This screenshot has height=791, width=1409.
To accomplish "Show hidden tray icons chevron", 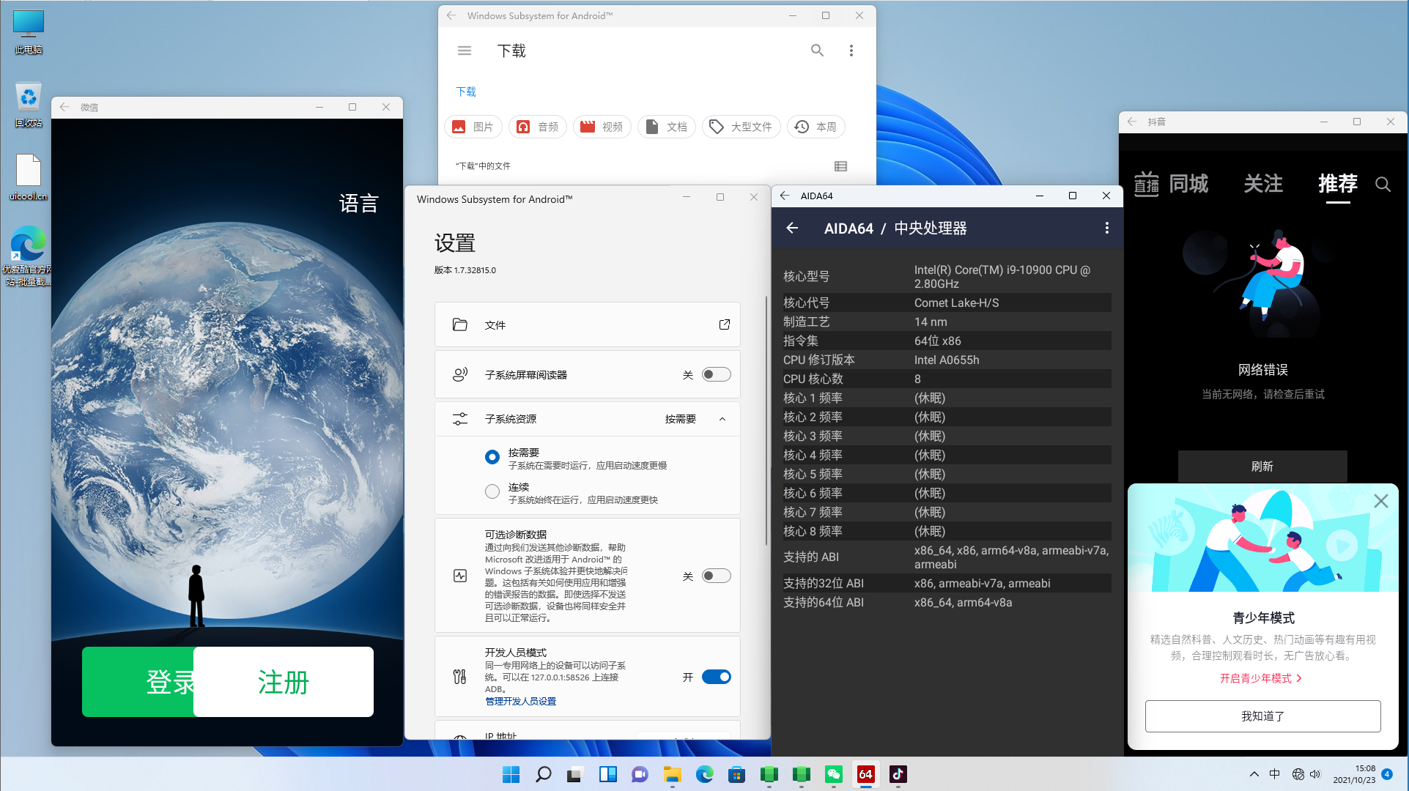I will click(x=1254, y=774).
